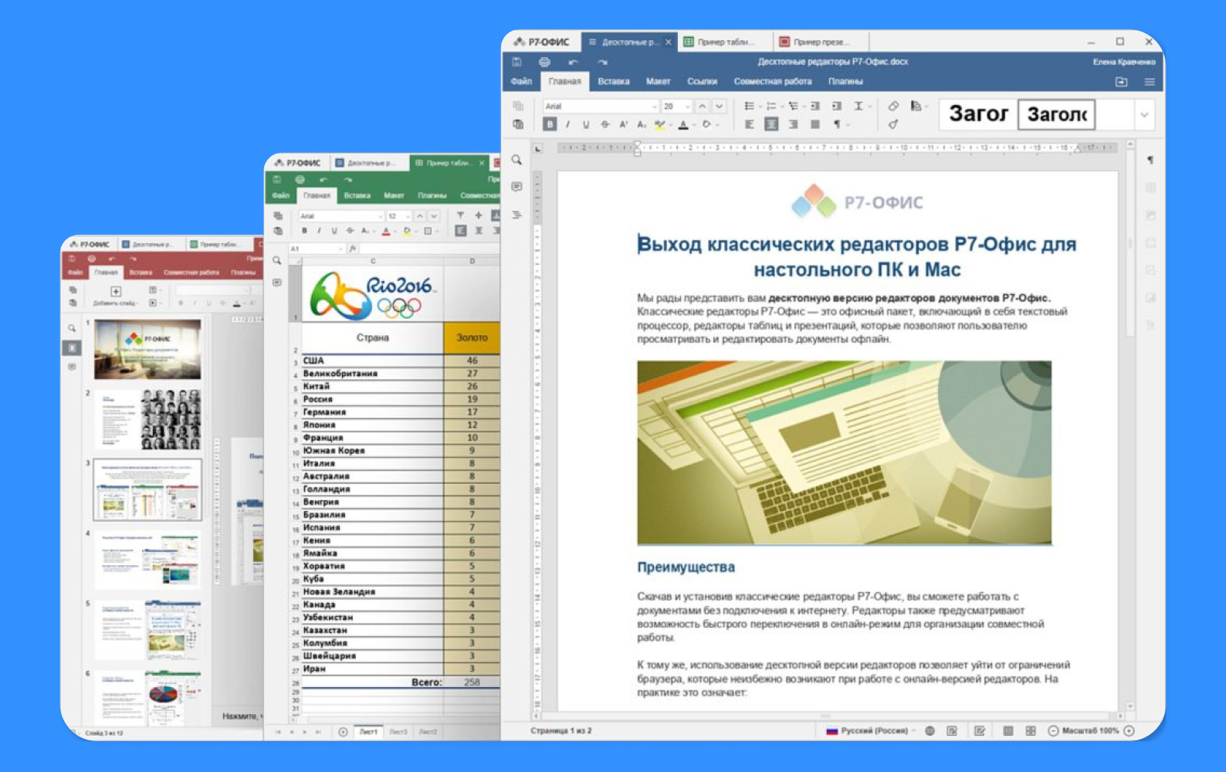Open the Плагины tab in document editor
The image size is (1226, 772).
pyautogui.click(x=846, y=81)
